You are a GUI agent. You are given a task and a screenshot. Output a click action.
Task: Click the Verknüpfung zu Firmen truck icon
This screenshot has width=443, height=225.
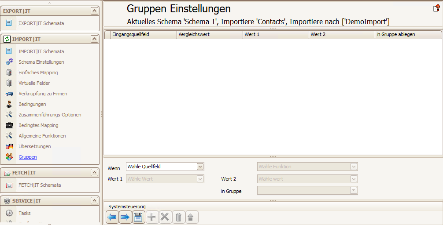tap(9, 94)
